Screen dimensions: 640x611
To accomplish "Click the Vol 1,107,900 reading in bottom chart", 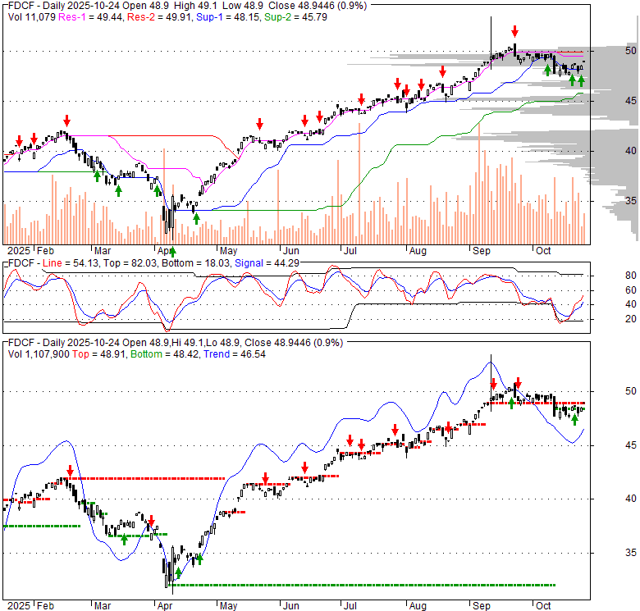I will tap(39, 354).
